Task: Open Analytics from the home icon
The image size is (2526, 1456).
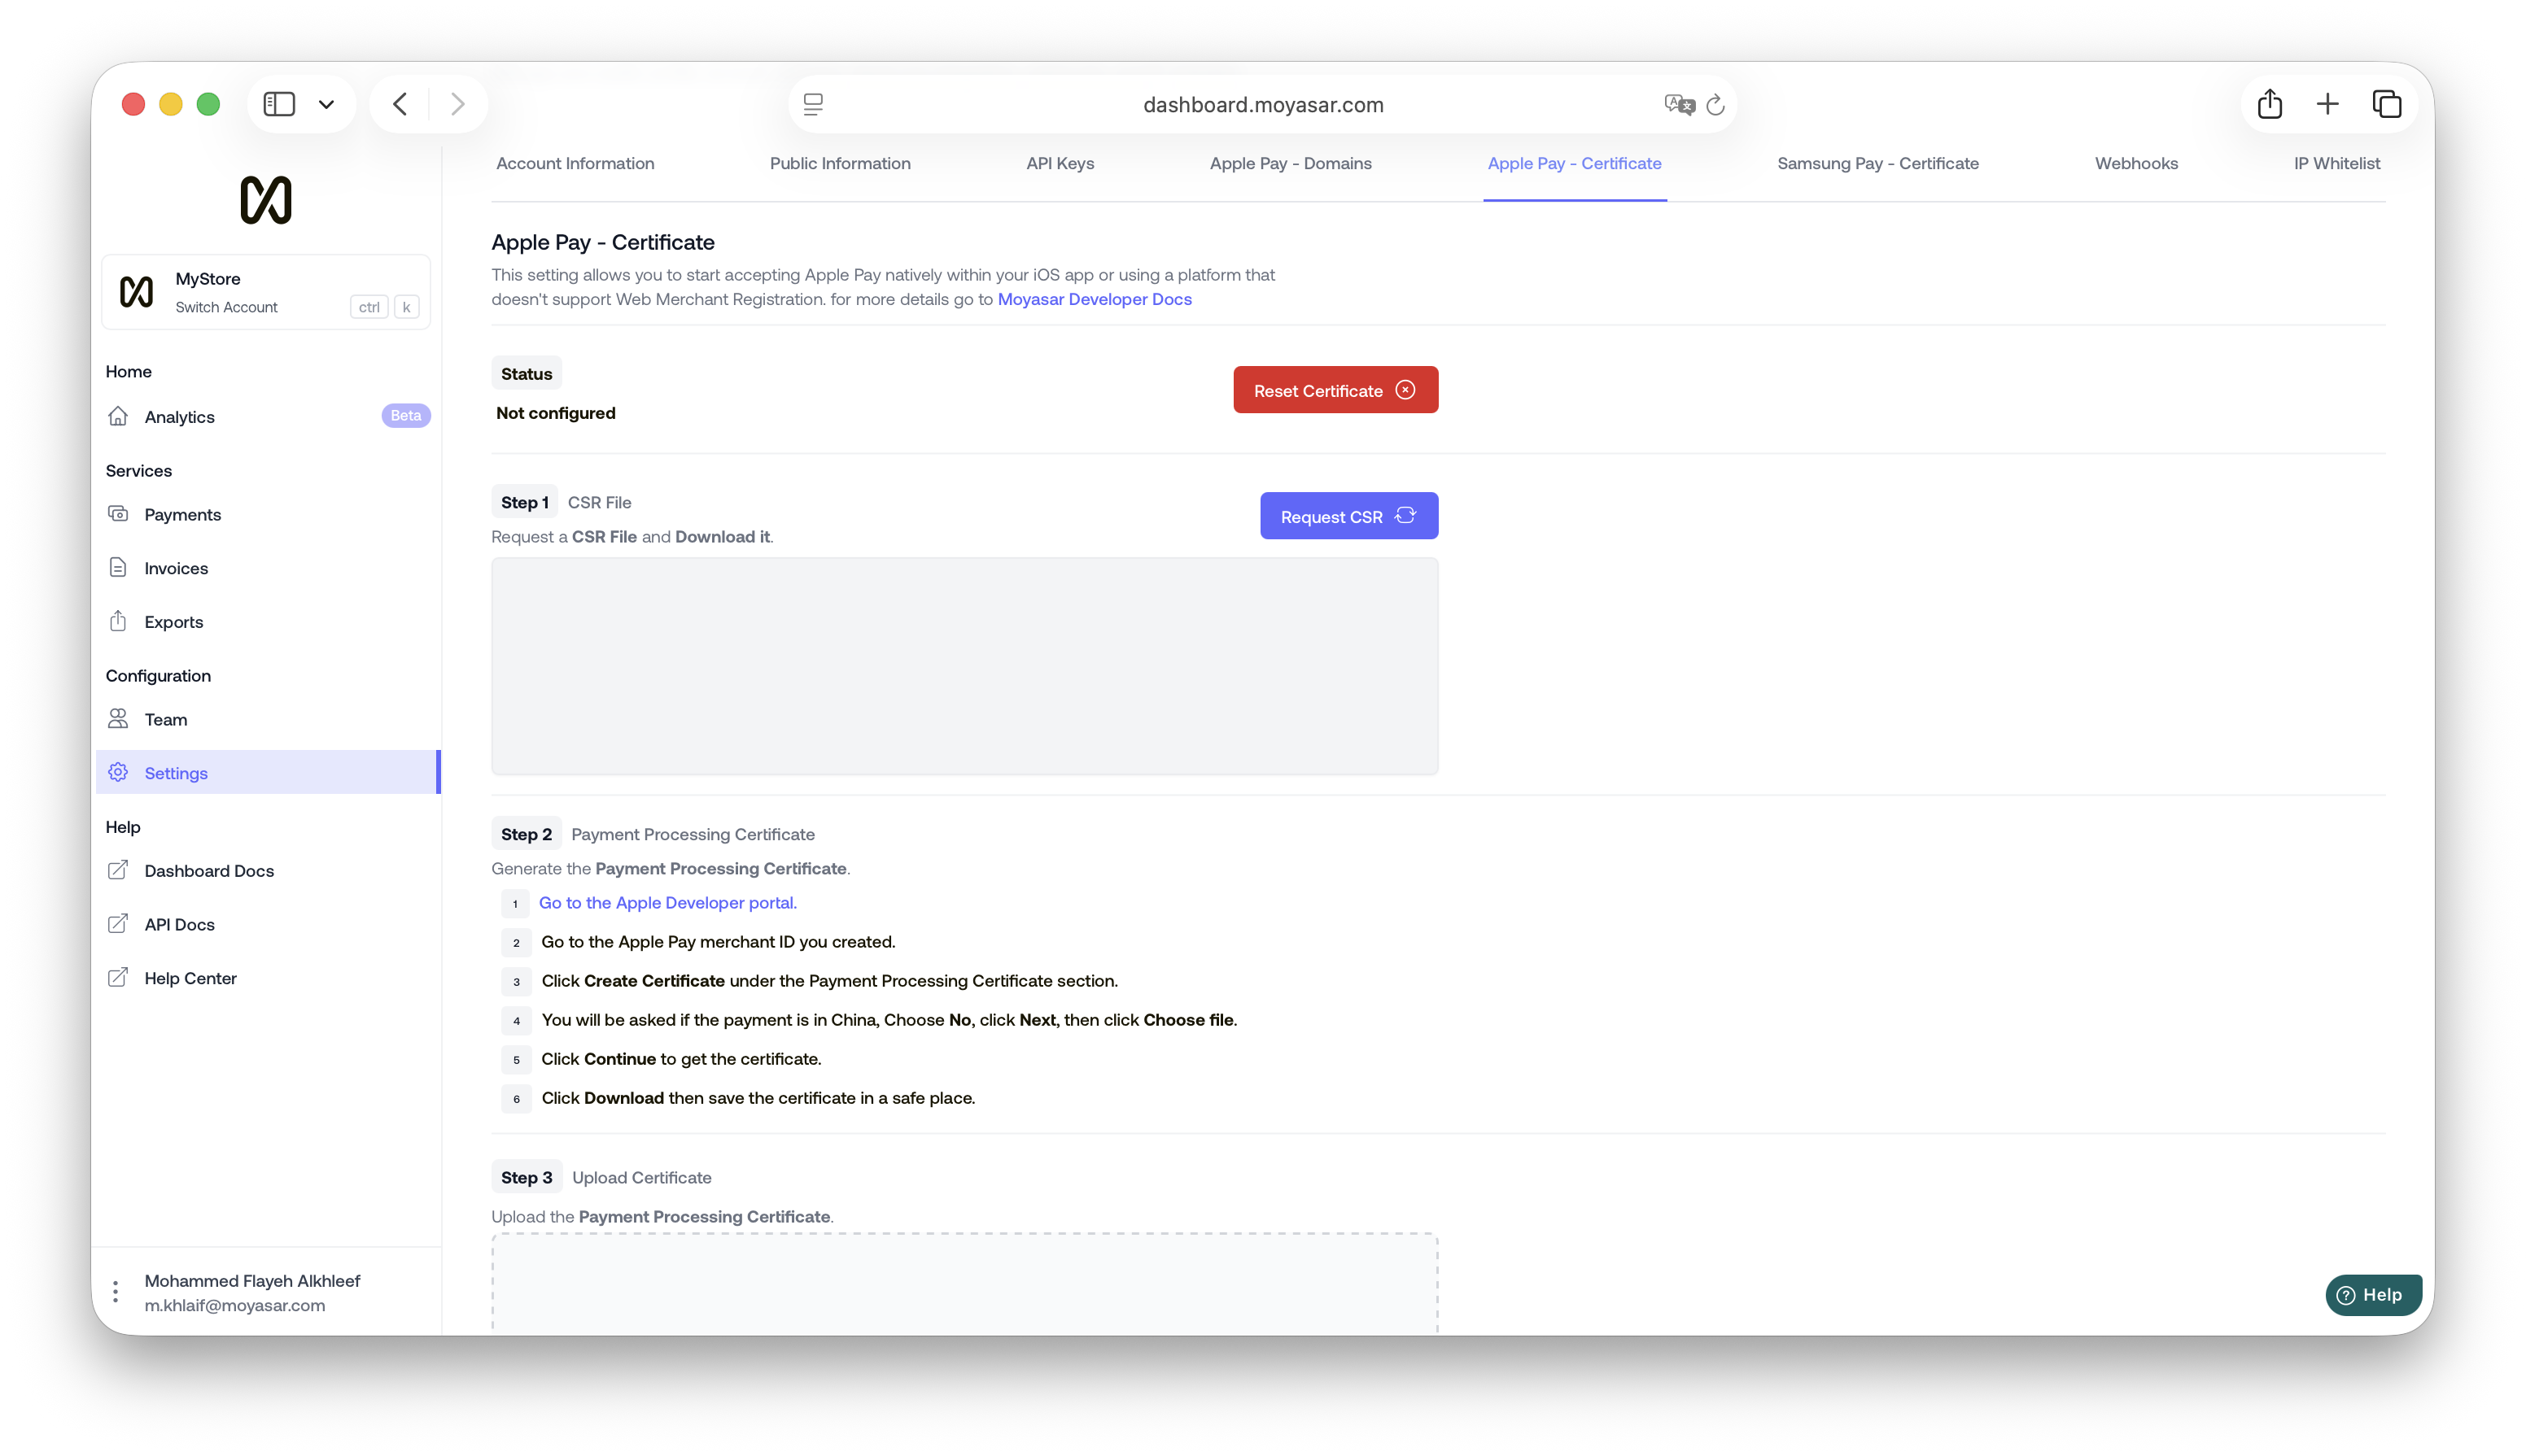Action: (118, 416)
